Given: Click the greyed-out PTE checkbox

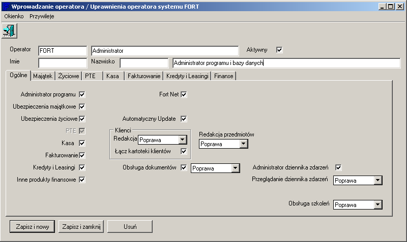Looking at the screenshot, I should tap(82, 131).
